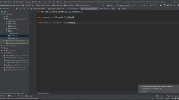
Task: Expand the res folder
Action: (x=2, y=48)
